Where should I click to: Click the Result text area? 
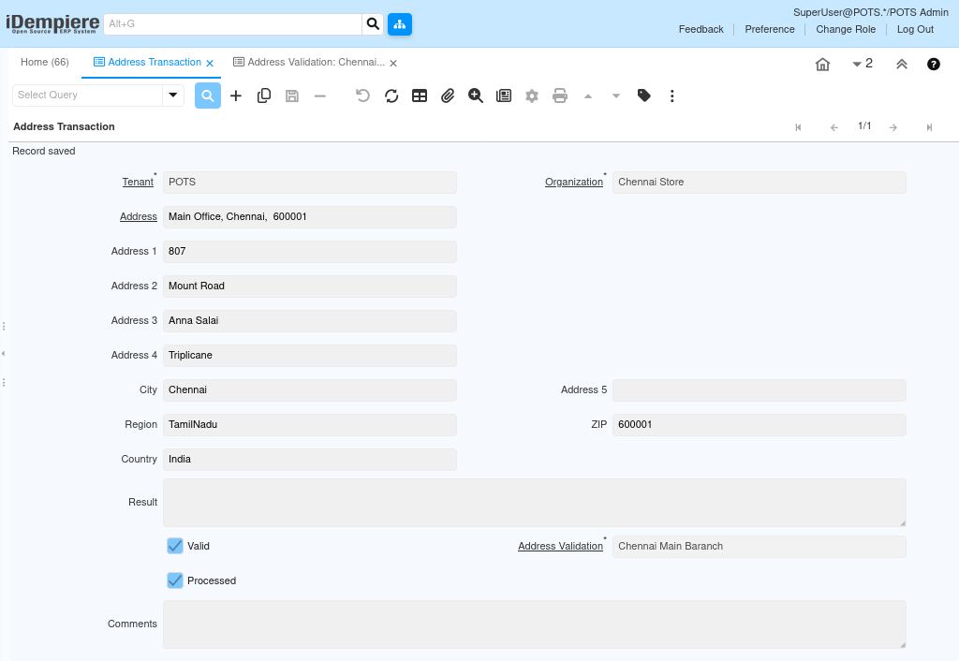[x=535, y=503]
